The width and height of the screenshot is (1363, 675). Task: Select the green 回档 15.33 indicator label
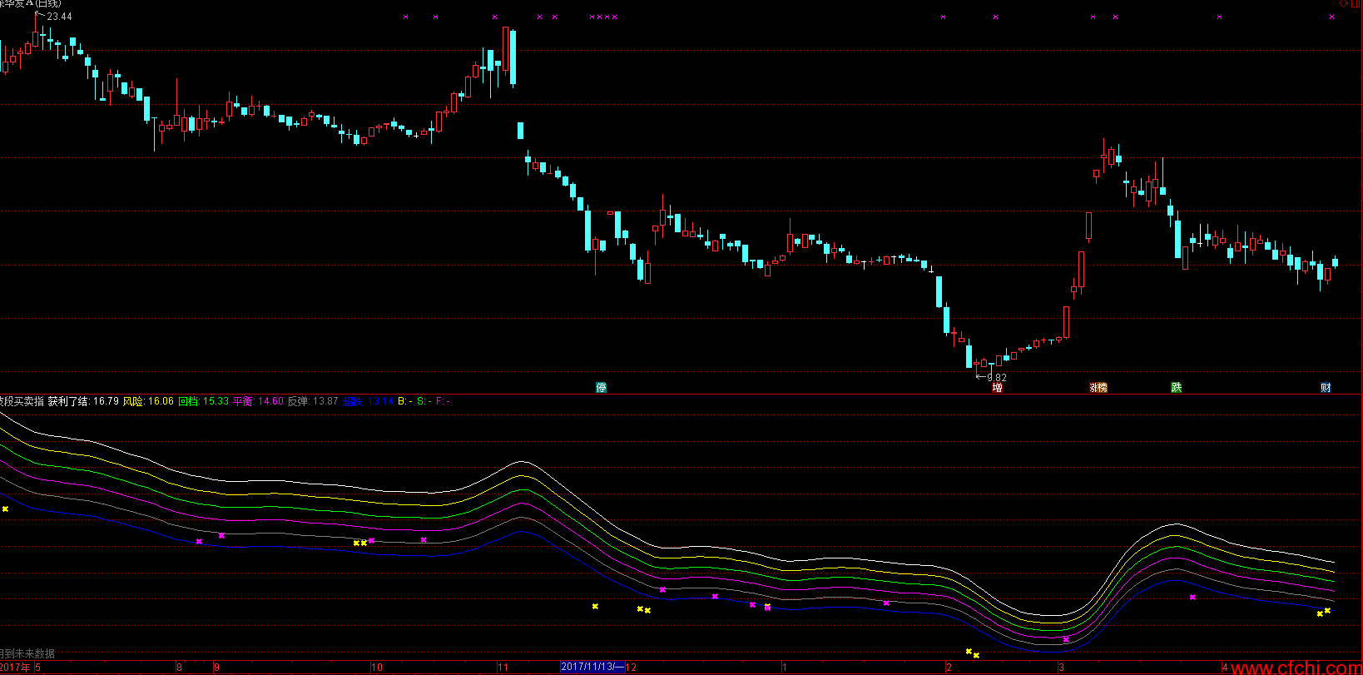point(203,401)
